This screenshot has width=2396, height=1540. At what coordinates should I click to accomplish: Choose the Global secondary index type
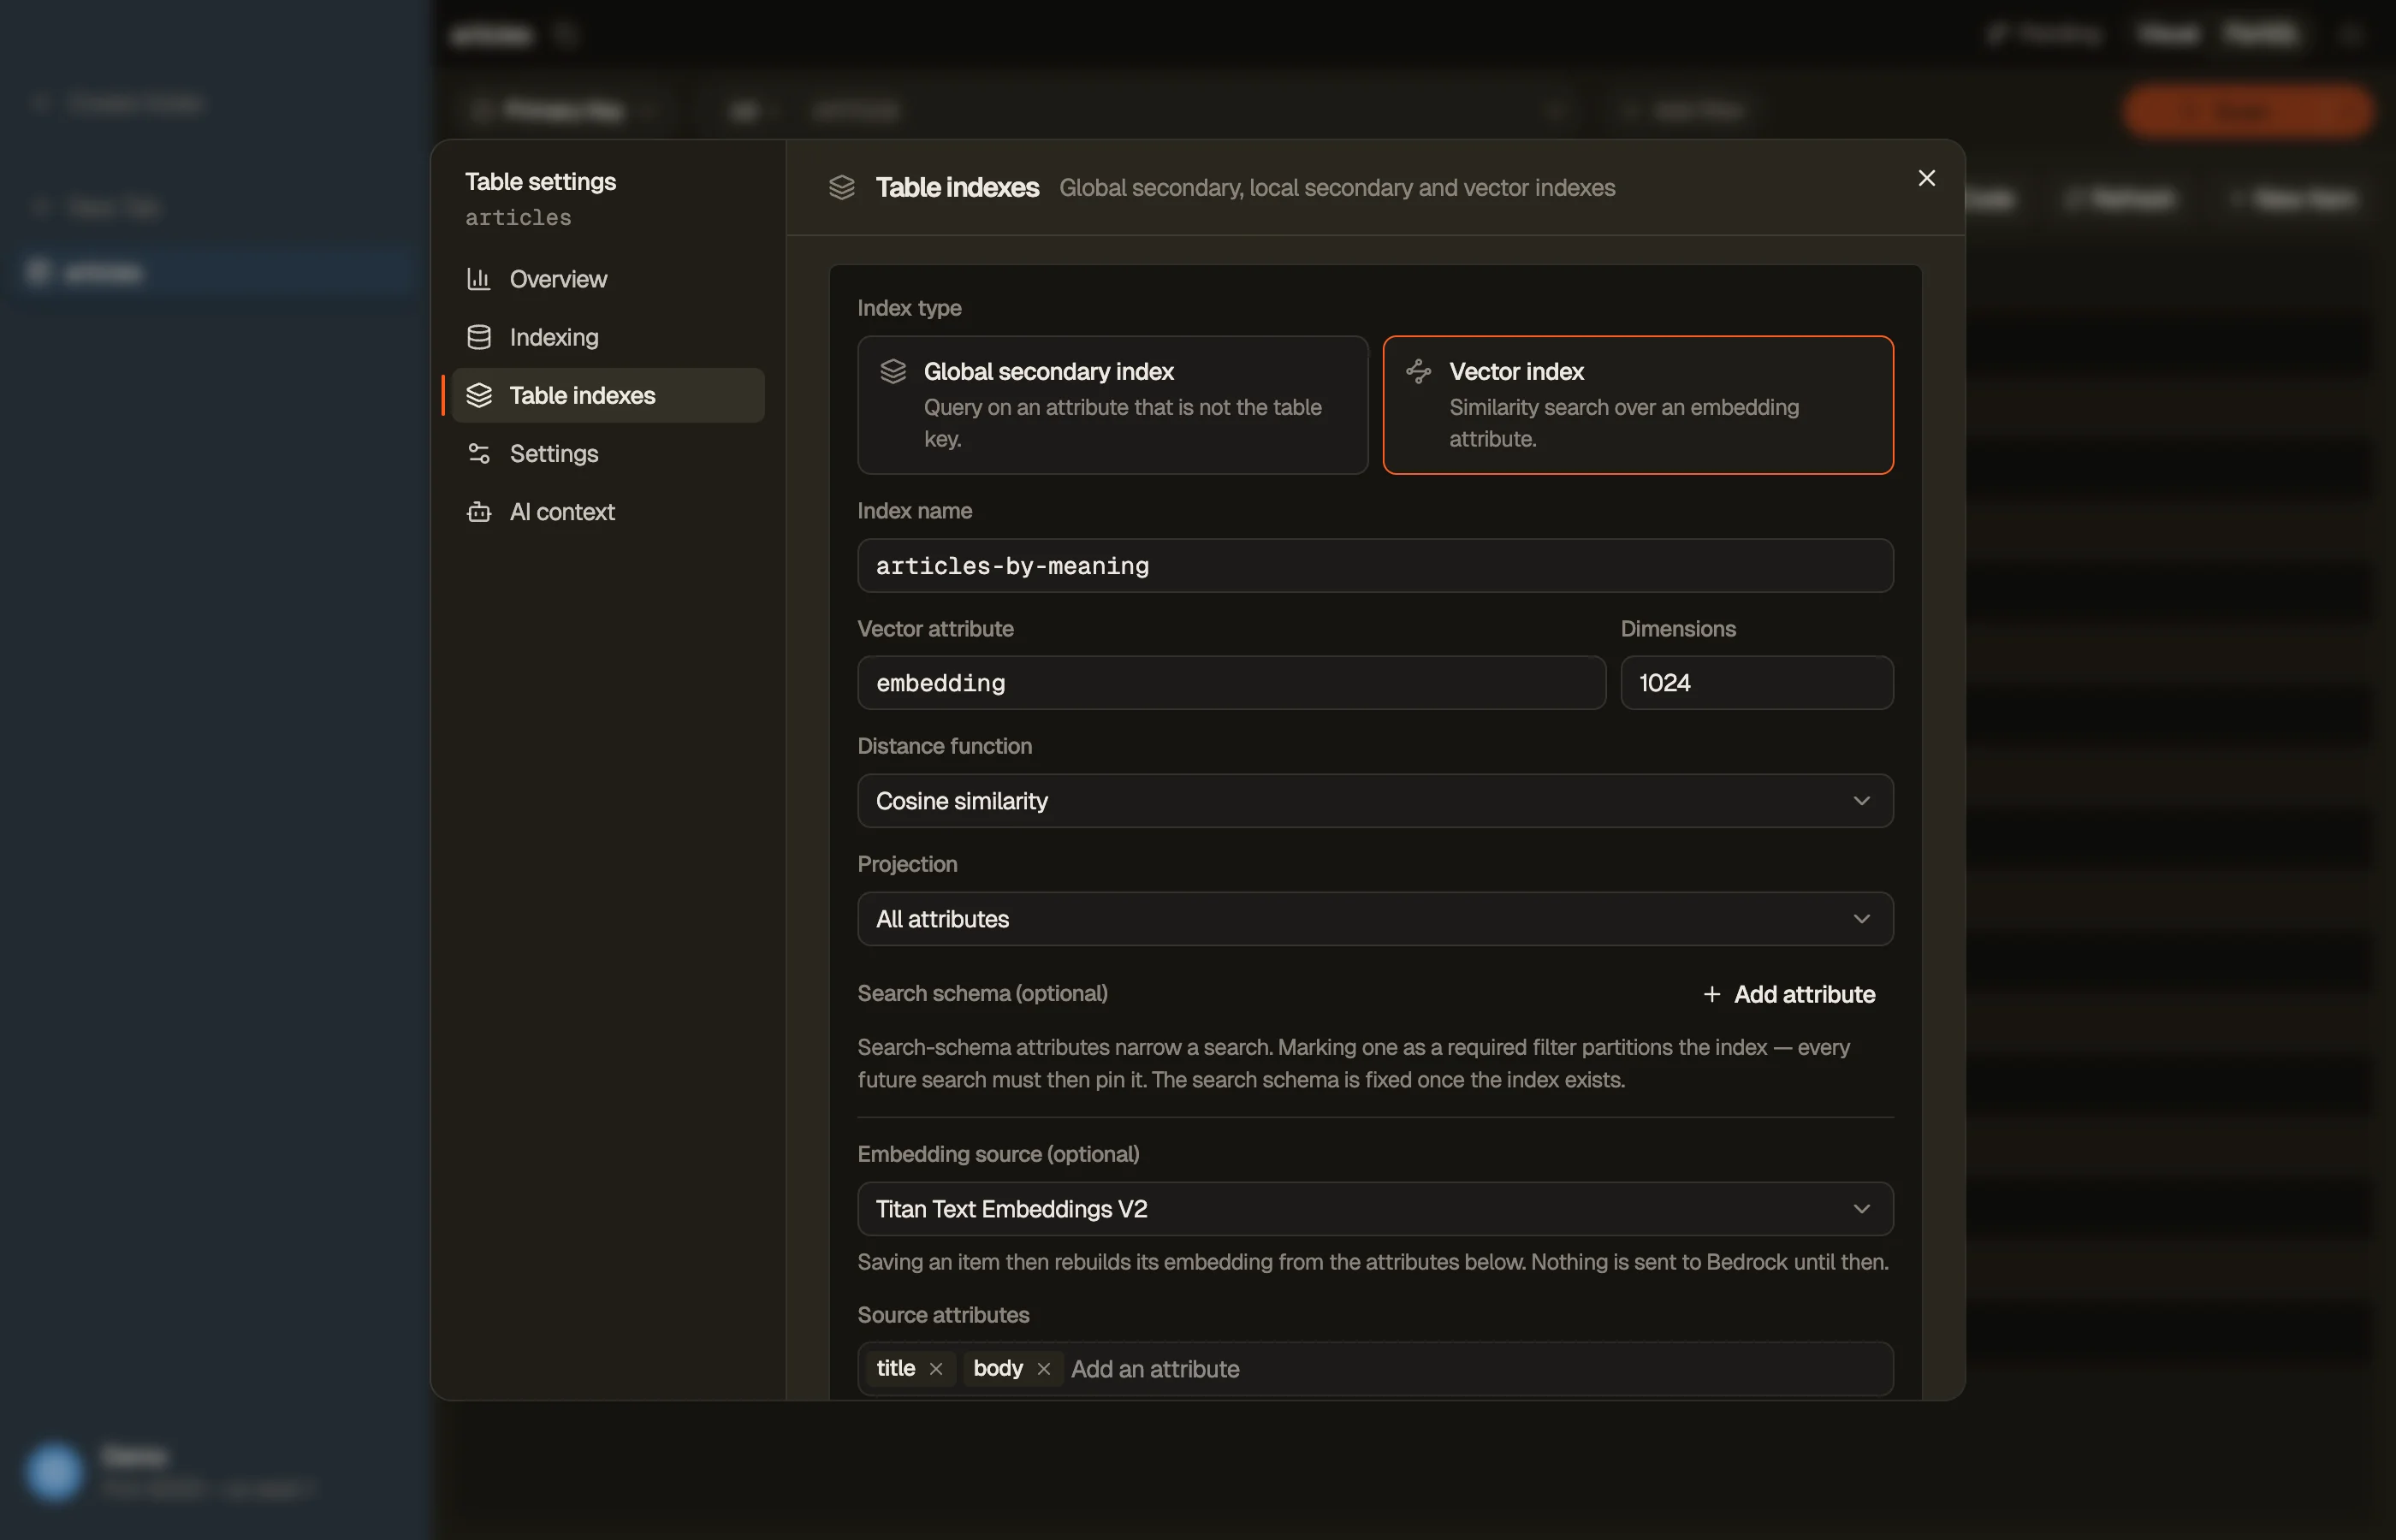click(x=1112, y=405)
